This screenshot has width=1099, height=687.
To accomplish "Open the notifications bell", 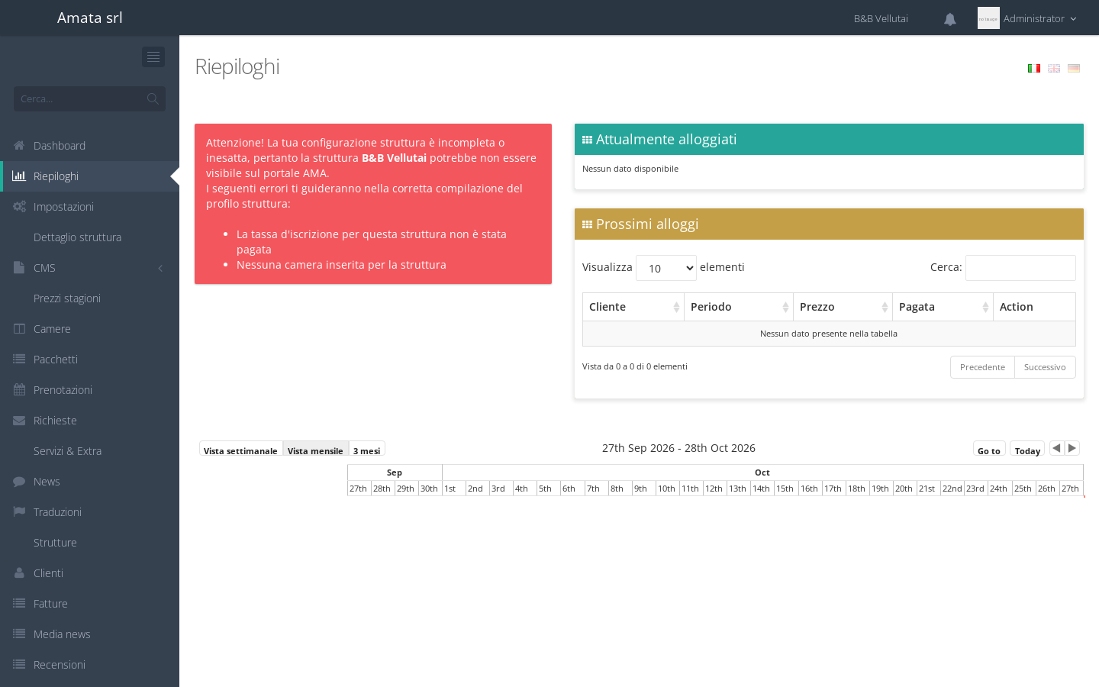I will [950, 19].
